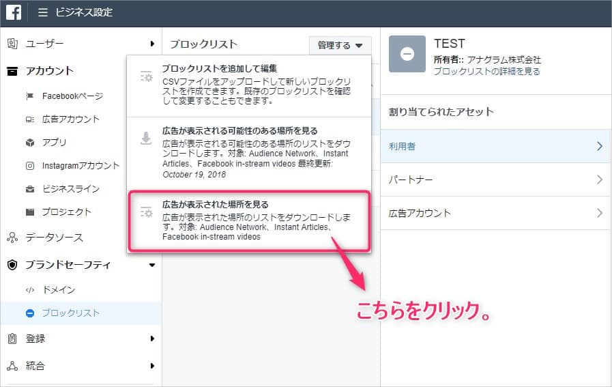Open the パートナー assigned assets row
This screenshot has height=387, width=612.
(495, 180)
